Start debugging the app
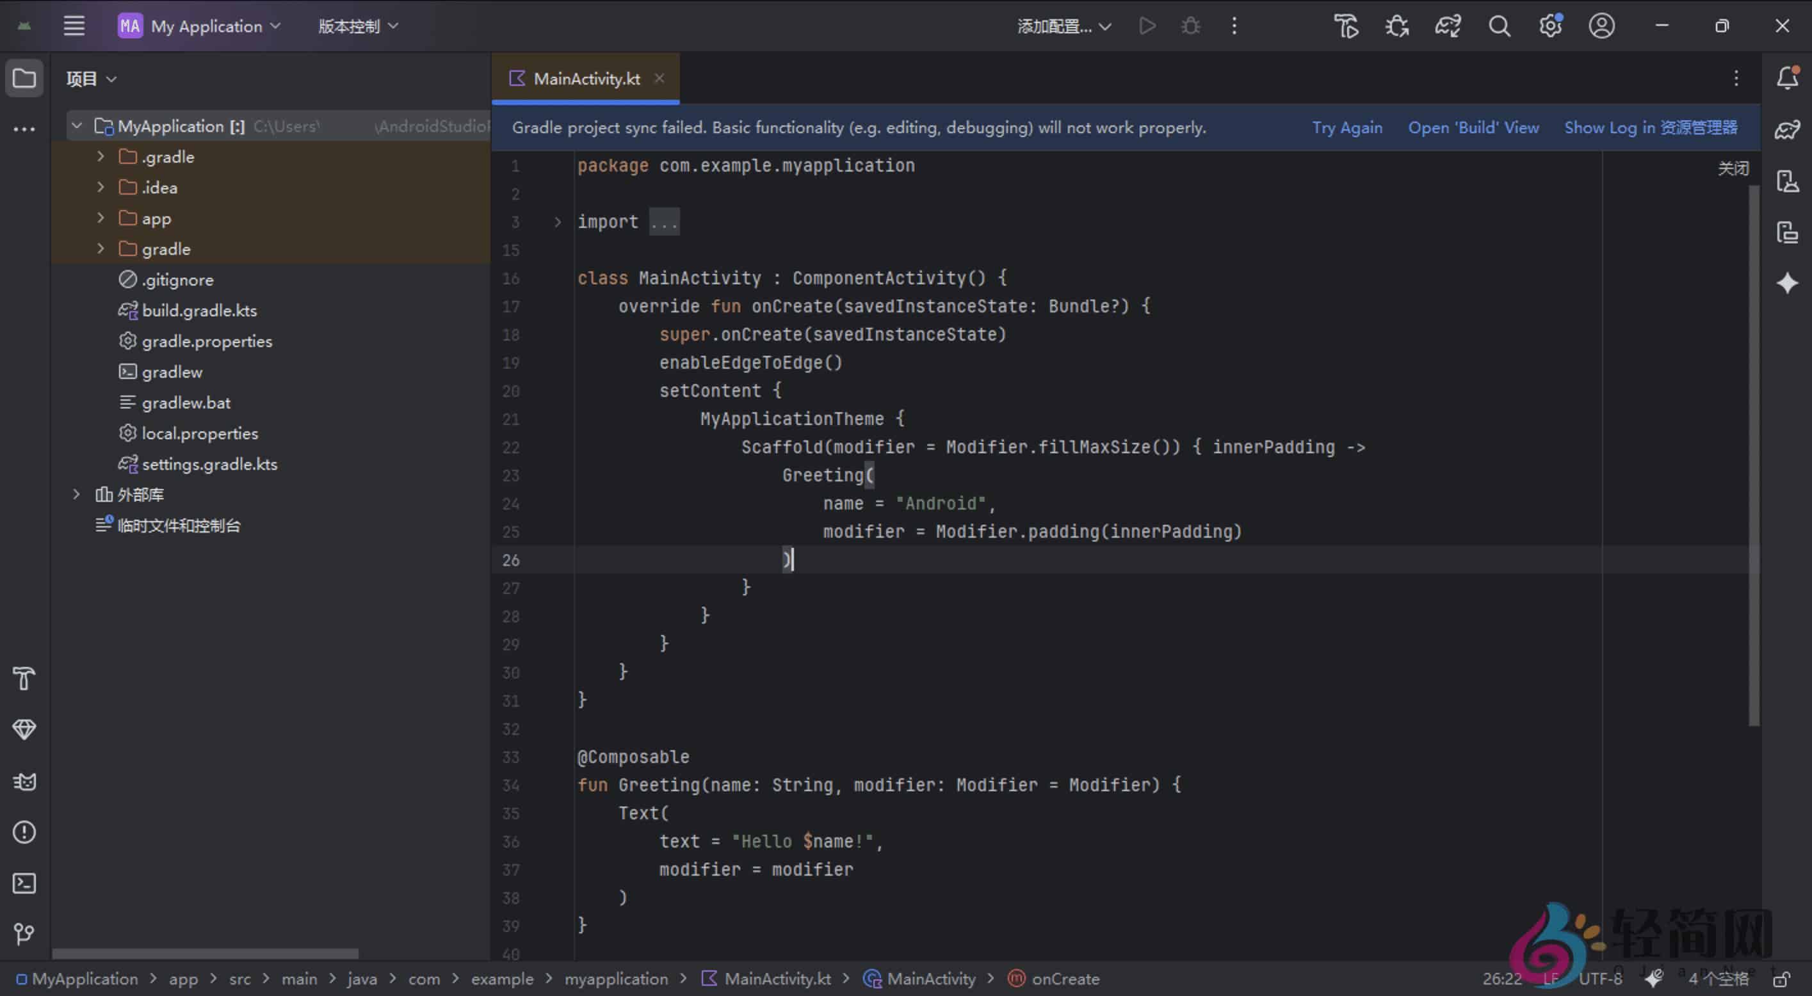The image size is (1812, 996). click(1190, 26)
